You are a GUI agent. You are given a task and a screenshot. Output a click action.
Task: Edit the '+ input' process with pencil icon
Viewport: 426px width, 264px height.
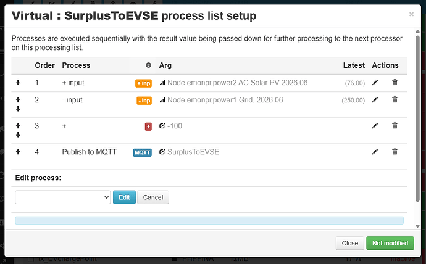375,83
